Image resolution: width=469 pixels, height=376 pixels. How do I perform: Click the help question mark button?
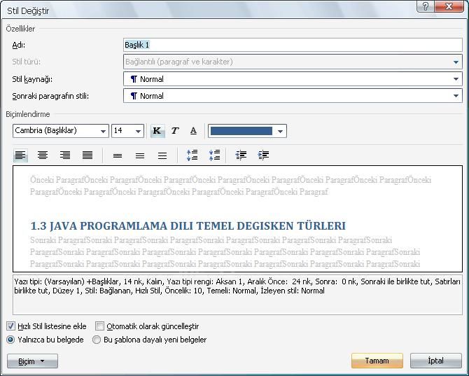(x=426, y=6)
